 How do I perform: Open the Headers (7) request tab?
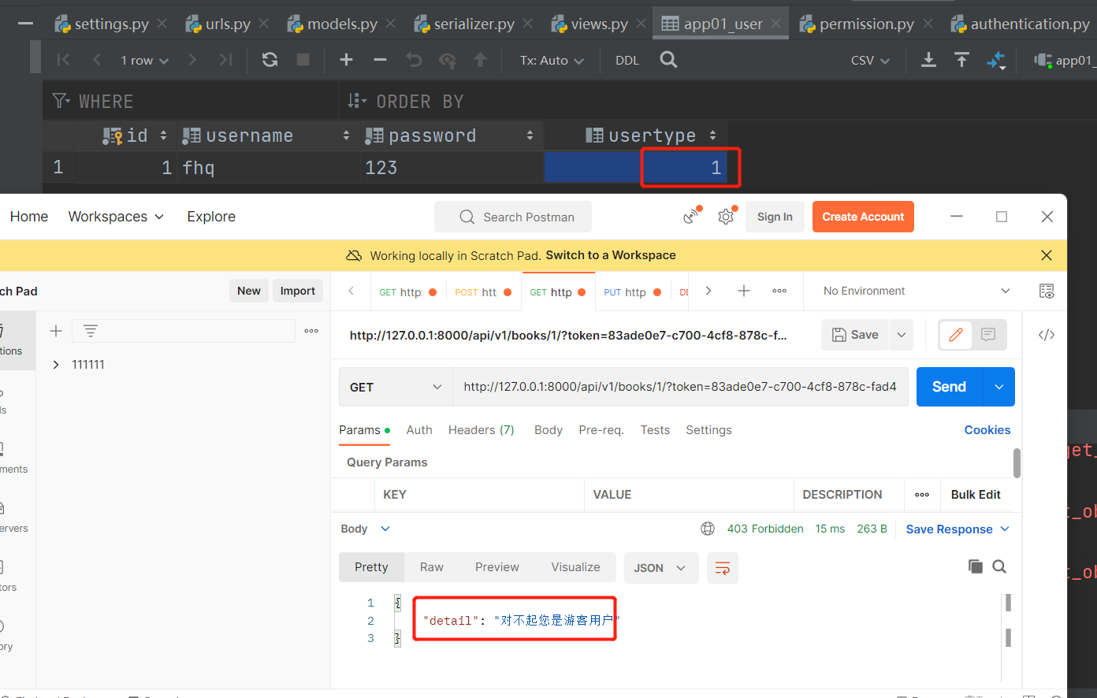pos(481,430)
